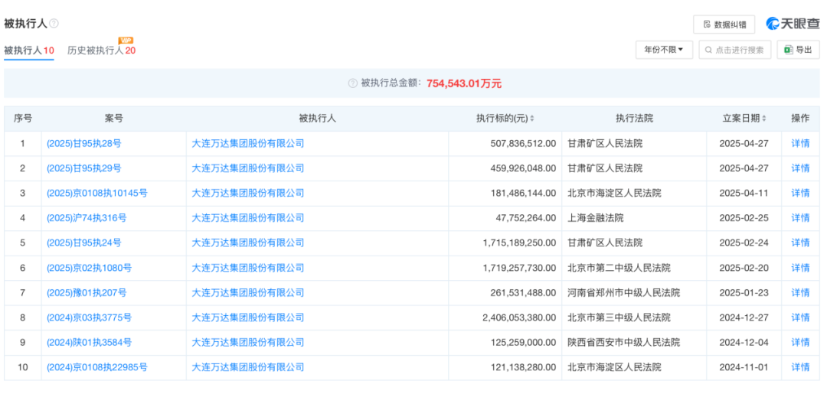Click 大连万达集团股份有限公司 in row 5
The image size is (827, 394).
point(247,243)
